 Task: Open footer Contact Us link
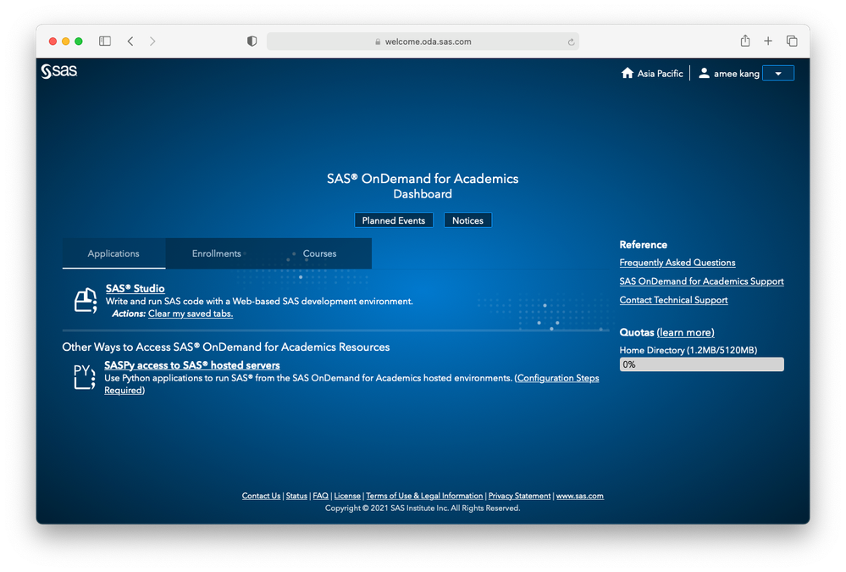pyautogui.click(x=261, y=496)
